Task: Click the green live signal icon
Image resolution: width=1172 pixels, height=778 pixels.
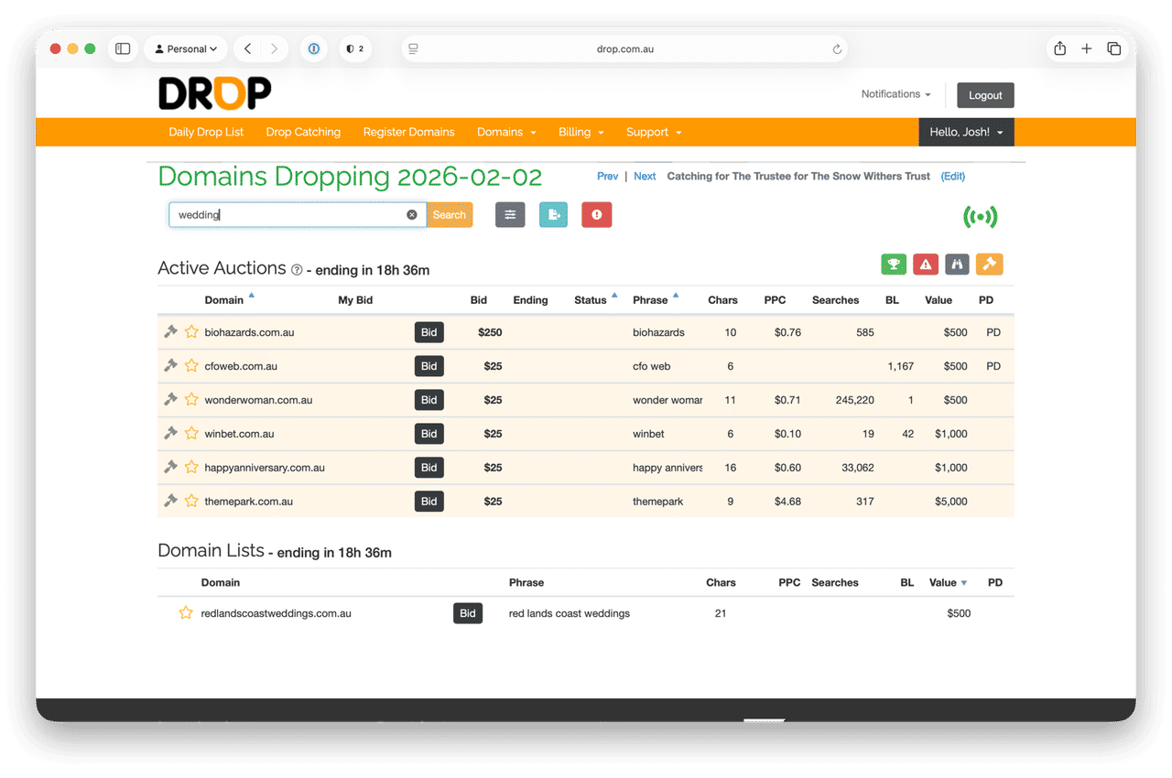Action: [981, 216]
